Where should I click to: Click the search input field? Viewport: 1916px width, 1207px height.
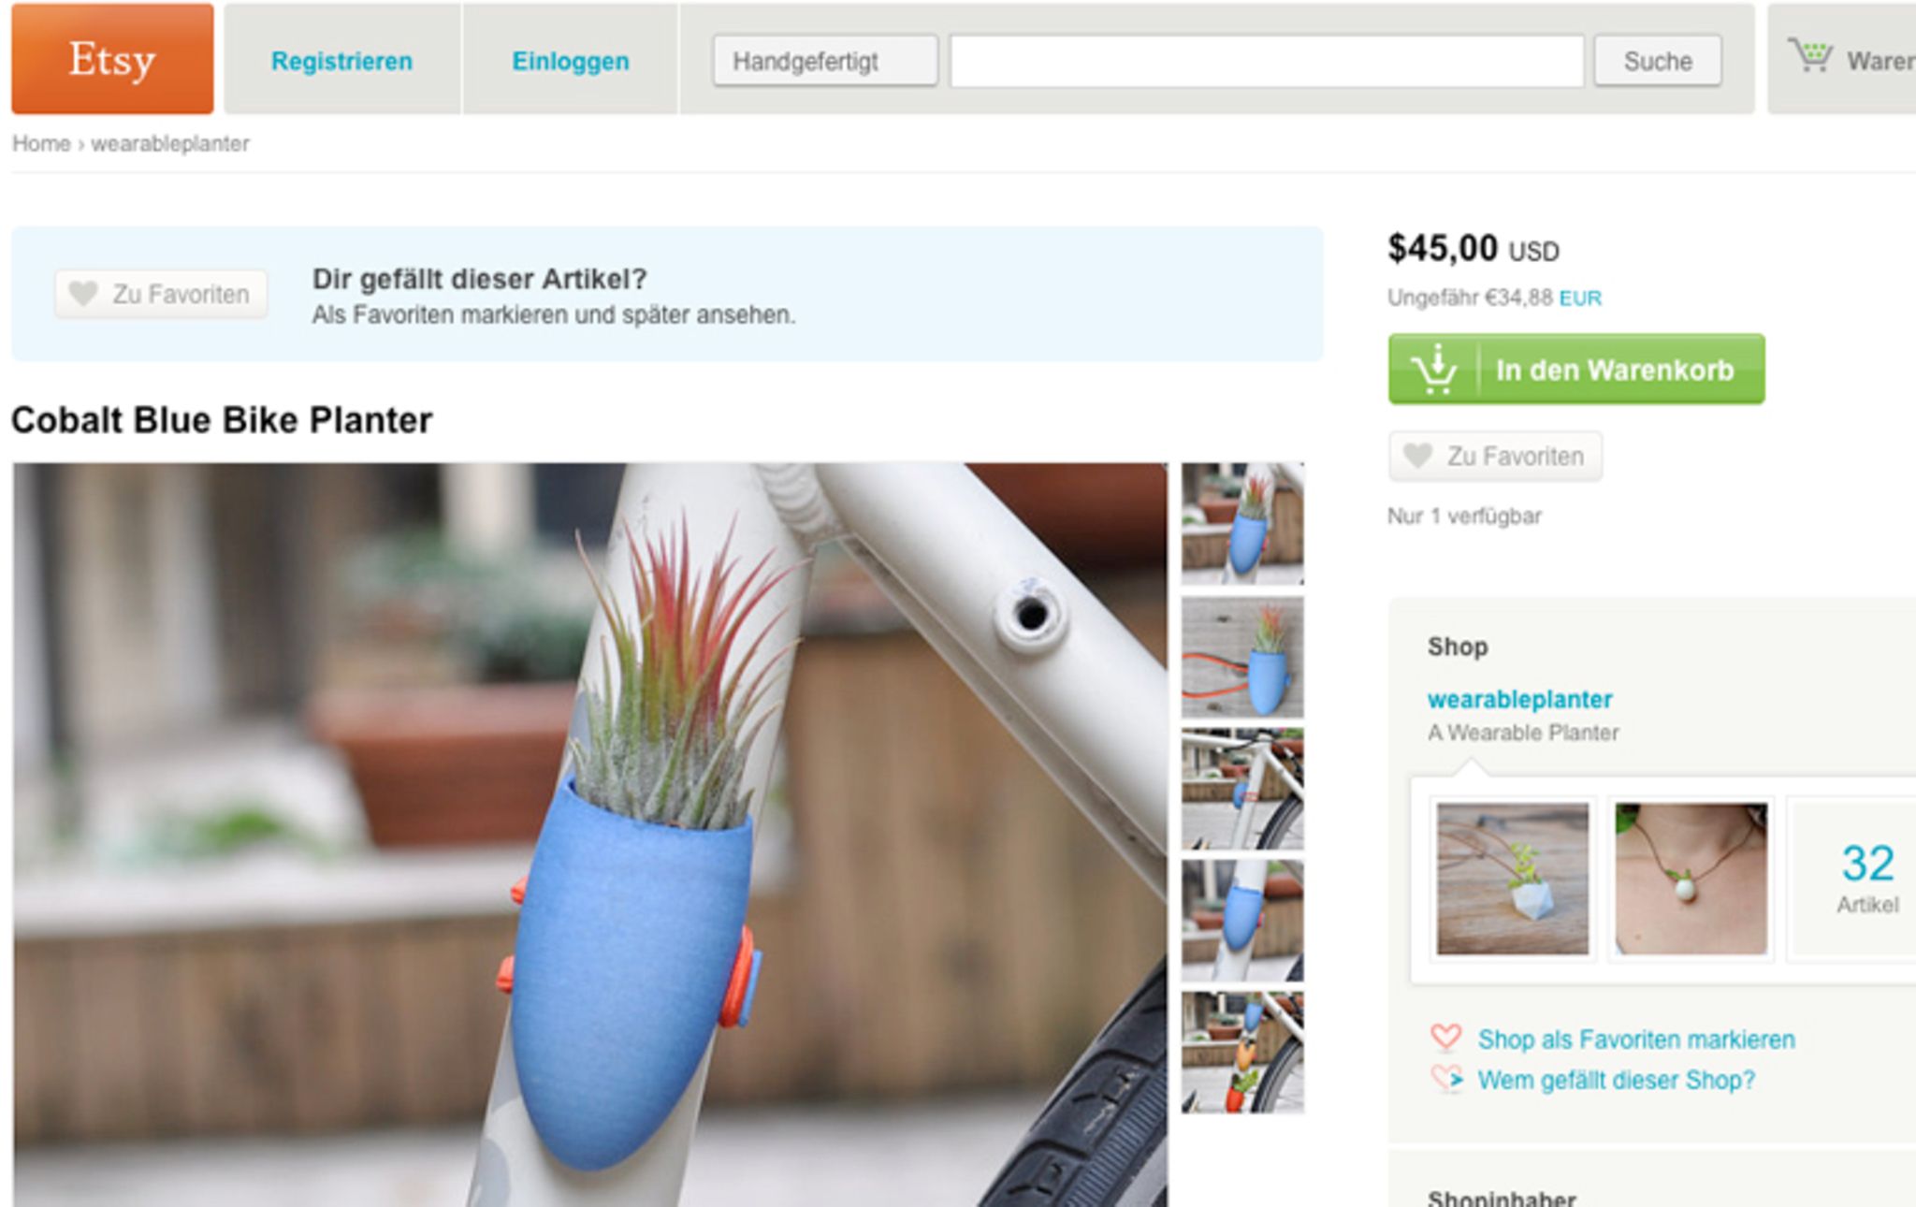point(1267,61)
